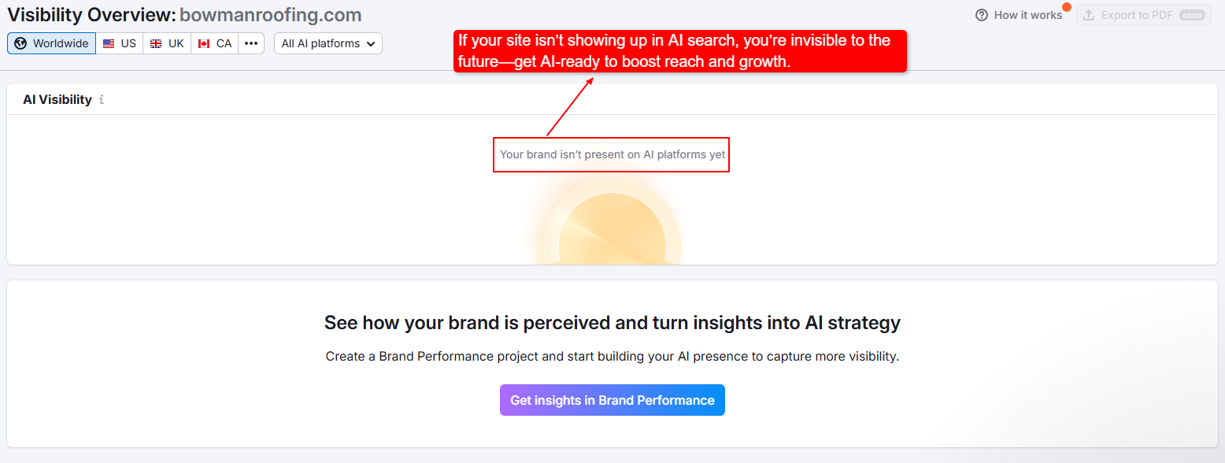Click the AI Visibility info icon
This screenshot has width=1225, height=463.
coord(102,100)
